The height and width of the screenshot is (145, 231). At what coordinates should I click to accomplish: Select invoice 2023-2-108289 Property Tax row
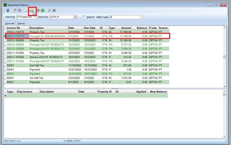coord(88,40)
